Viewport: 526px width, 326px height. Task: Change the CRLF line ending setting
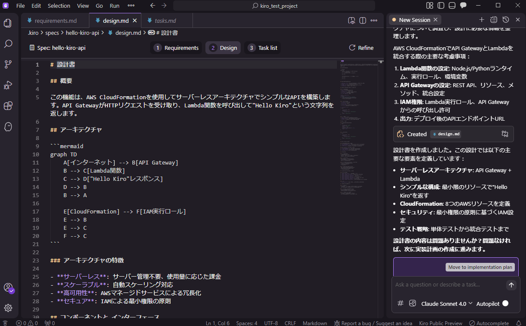point(290,323)
